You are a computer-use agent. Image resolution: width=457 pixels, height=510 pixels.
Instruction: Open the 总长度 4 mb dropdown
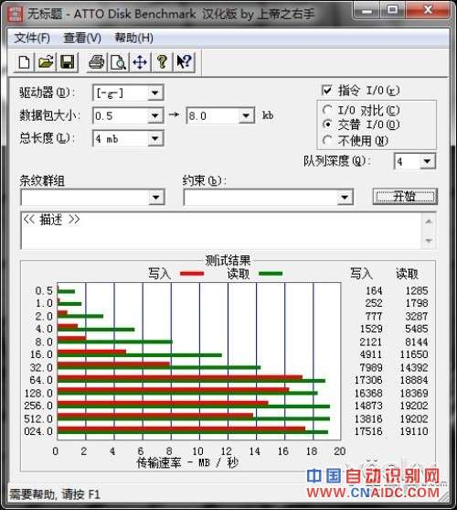click(x=154, y=138)
